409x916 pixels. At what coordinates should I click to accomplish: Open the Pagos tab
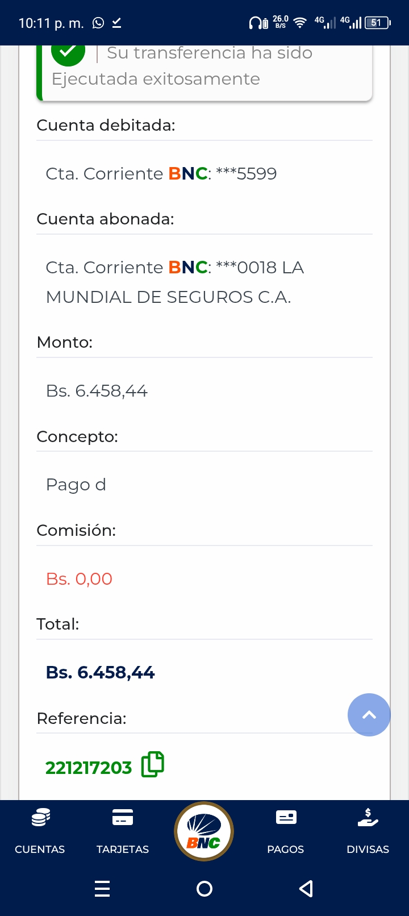click(286, 832)
